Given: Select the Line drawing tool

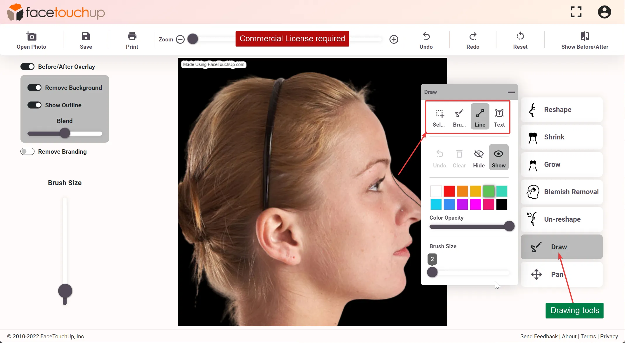Looking at the screenshot, I should click(479, 116).
